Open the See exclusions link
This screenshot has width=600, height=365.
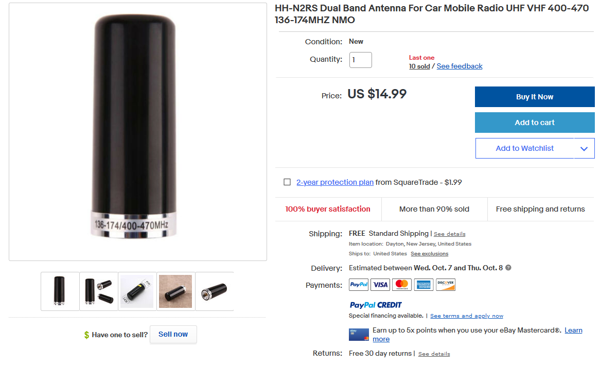[x=429, y=254]
